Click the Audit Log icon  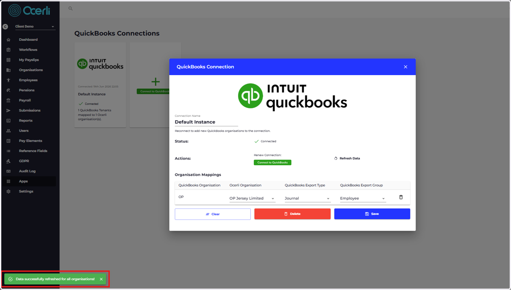point(9,171)
